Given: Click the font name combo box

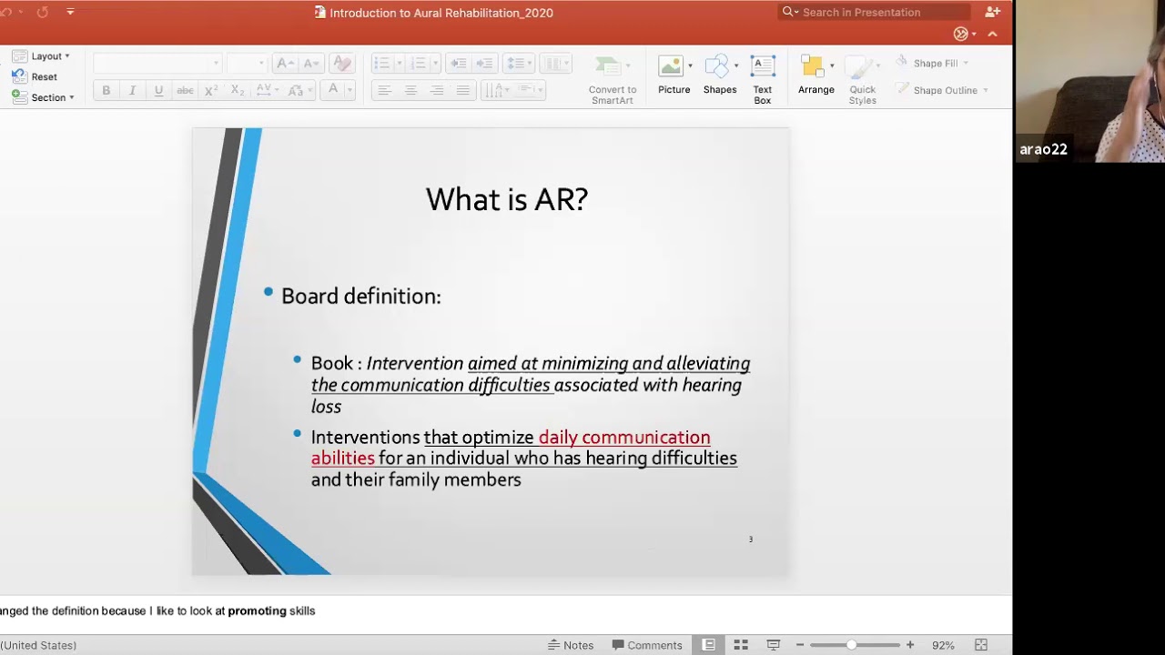Looking at the screenshot, I should click(157, 63).
